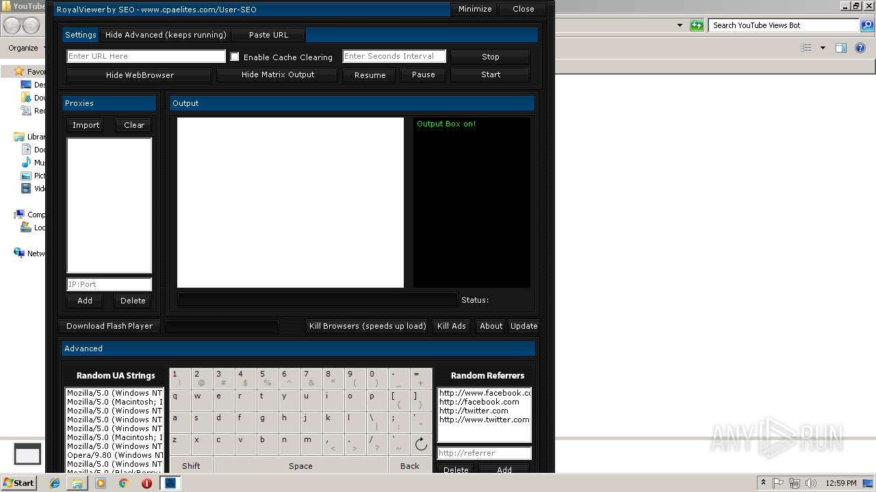The image size is (876, 492).
Task: Click the refresh key on the virtual keyboard
Action: point(421,444)
